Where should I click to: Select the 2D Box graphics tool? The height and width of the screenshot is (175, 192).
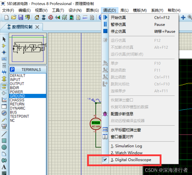(4, 141)
